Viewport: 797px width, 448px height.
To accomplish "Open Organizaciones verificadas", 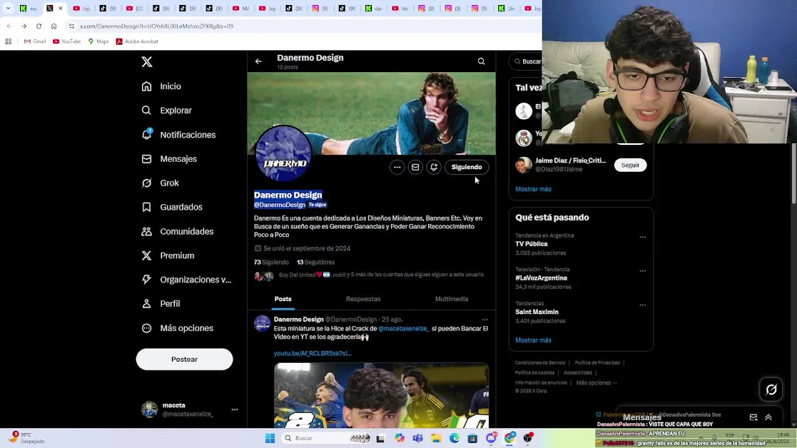I will coord(186,279).
